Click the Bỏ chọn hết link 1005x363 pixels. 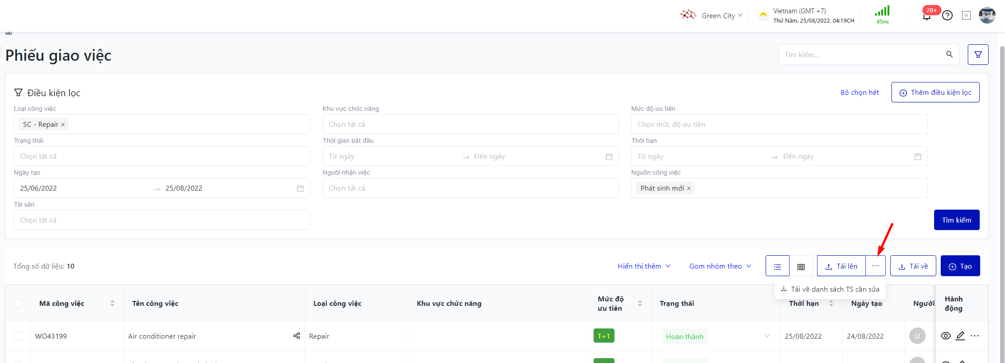[859, 92]
